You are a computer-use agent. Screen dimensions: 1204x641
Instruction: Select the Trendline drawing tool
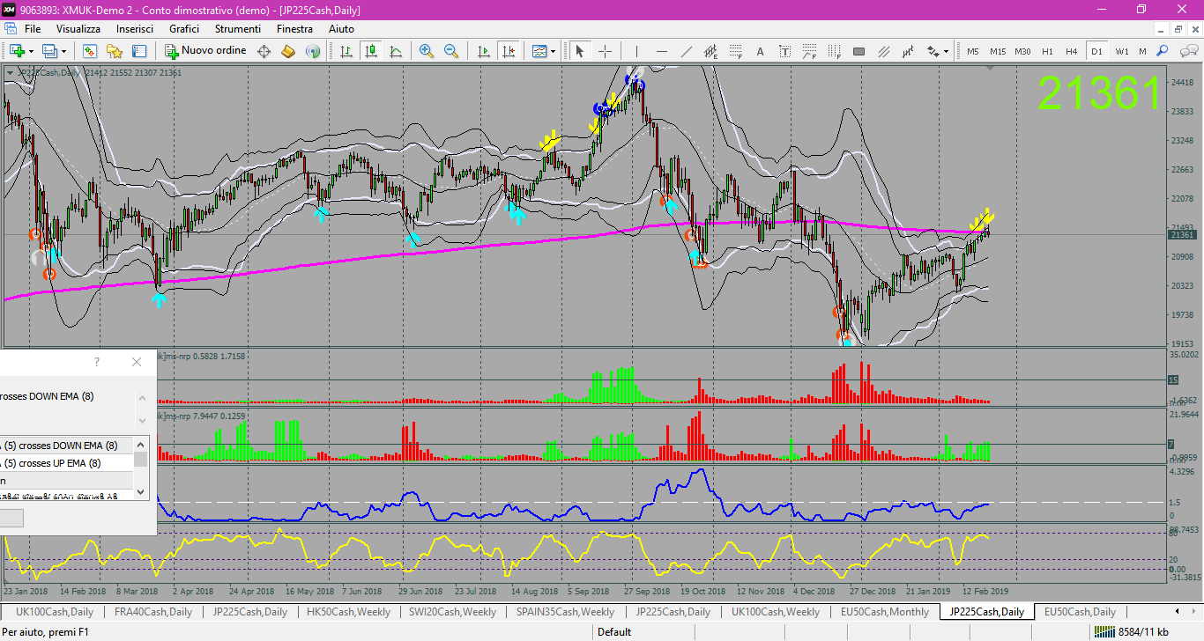click(x=686, y=51)
